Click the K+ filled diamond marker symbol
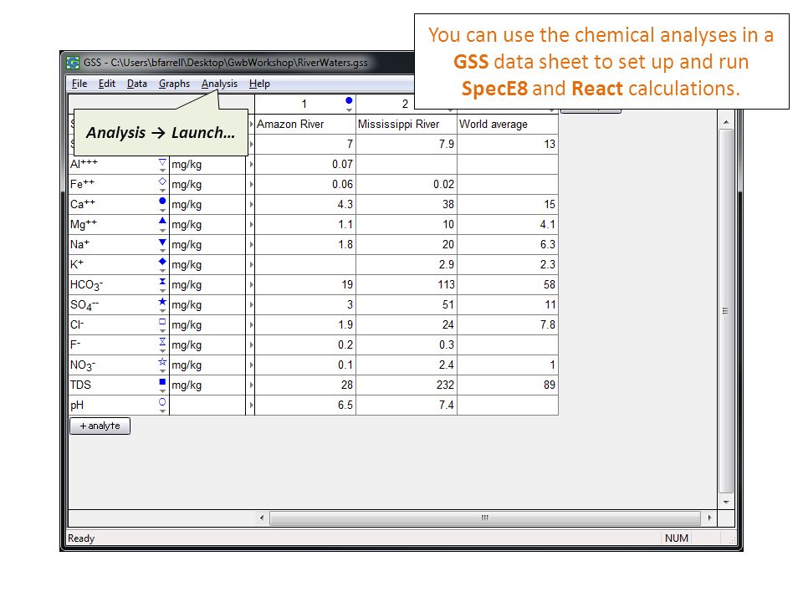This screenshot has height=602, width=803. [x=162, y=262]
